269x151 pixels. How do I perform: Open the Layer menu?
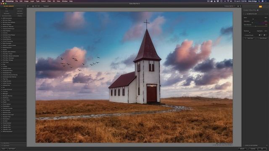32,1
